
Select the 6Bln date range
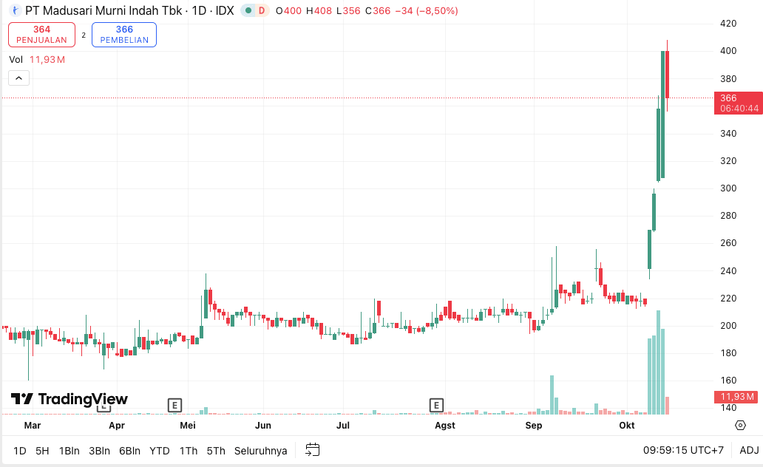point(129,451)
